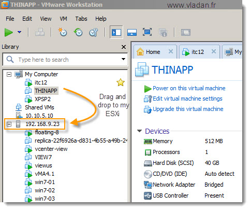Close the Home tab
This screenshot has height=210, width=250.
pyautogui.click(x=171, y=51)
